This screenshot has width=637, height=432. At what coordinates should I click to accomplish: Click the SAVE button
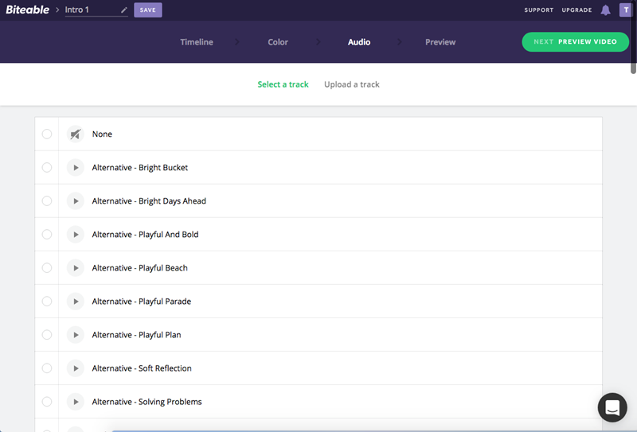click(x=148, y=10)
